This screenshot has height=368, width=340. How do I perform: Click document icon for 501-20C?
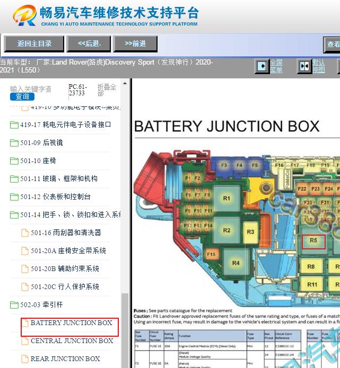(25, 287)
